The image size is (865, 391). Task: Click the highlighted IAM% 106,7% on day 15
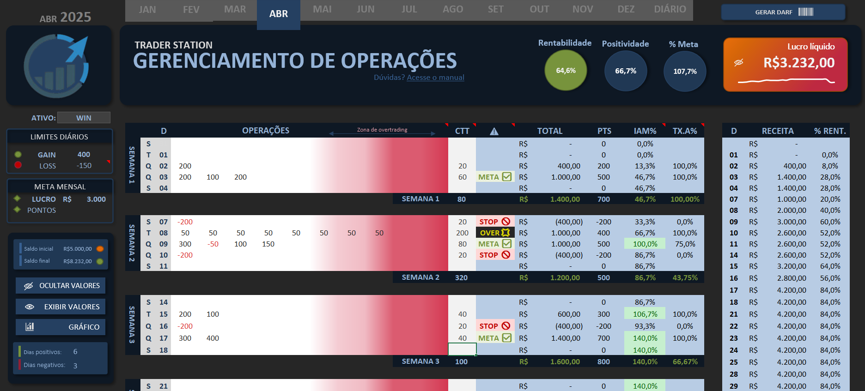tap(645, 314)
